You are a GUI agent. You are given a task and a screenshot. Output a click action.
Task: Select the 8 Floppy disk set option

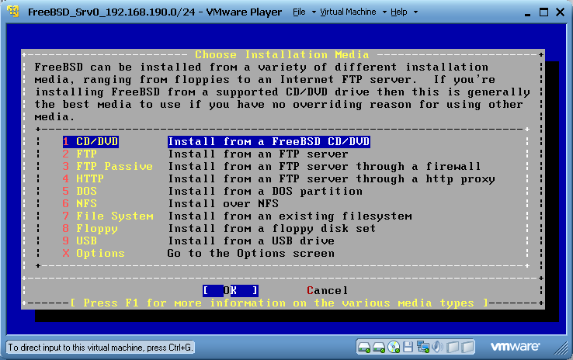pos(219,229)
